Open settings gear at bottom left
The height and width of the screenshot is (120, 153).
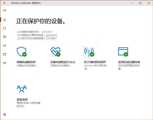coord(5,114)
